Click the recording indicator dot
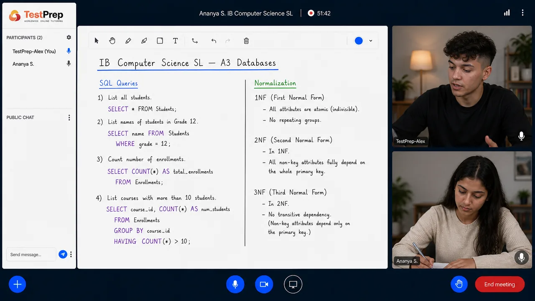 coord(311,13)
